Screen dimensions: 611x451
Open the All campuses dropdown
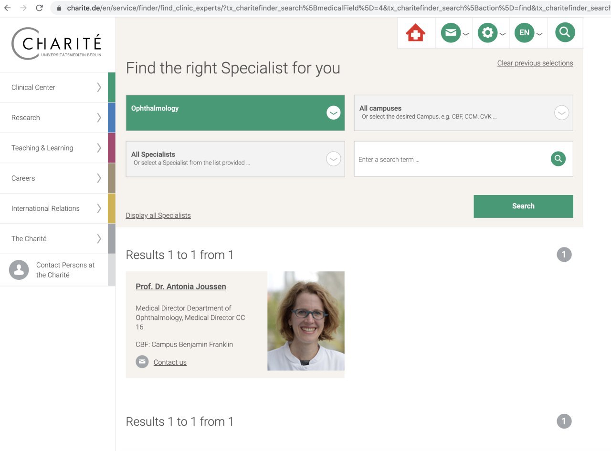(x=464, y=113)
